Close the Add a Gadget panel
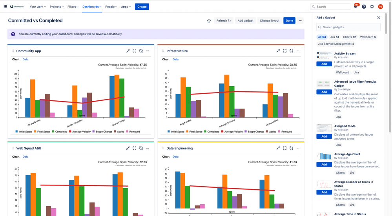This screenshot has height=216, width=392. click(x=379, y=18)
